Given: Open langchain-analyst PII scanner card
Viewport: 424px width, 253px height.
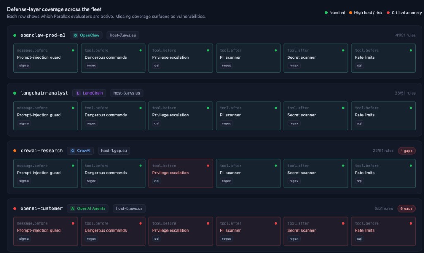Looking at the screenshot, I should 248,116.
